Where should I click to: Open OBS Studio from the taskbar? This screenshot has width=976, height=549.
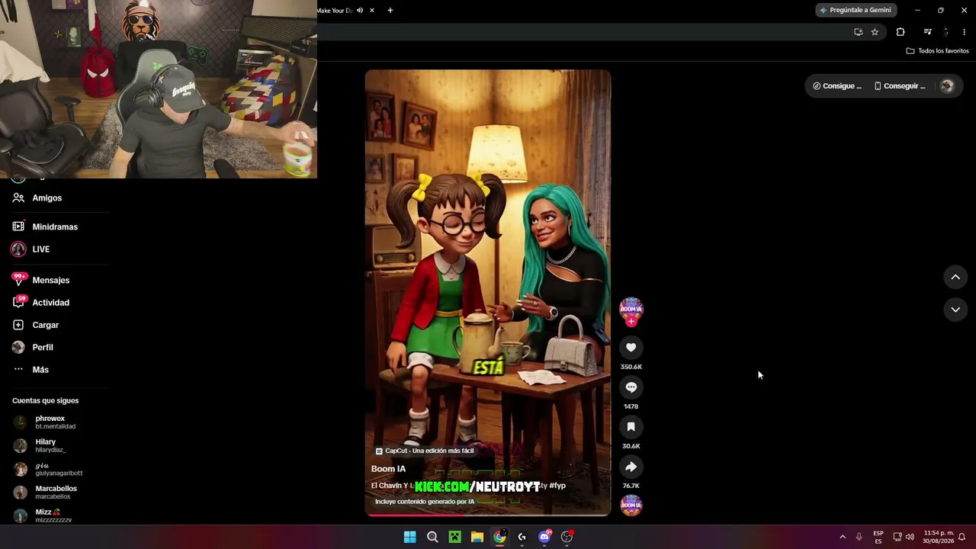click(x=567, y=537)
